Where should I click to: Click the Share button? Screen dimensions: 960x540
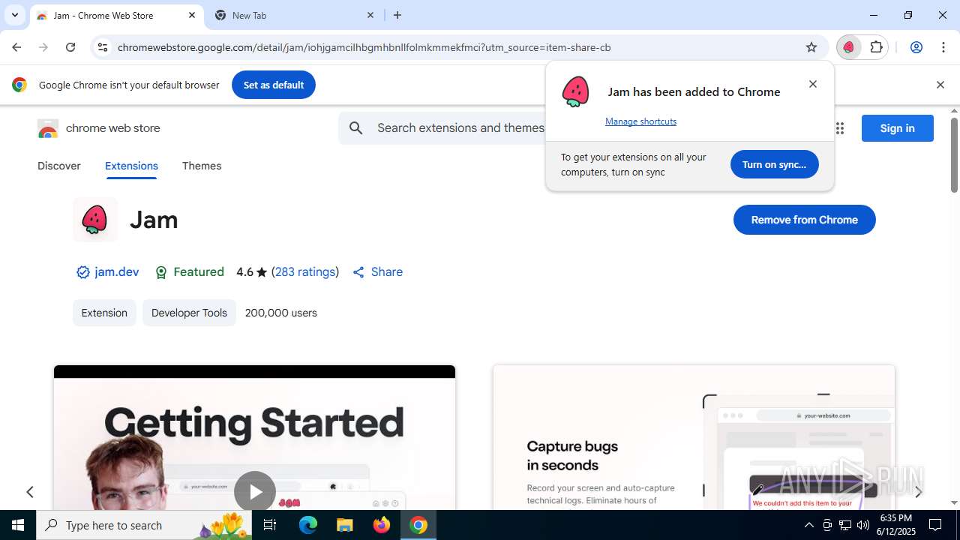[x=378, y=272]
